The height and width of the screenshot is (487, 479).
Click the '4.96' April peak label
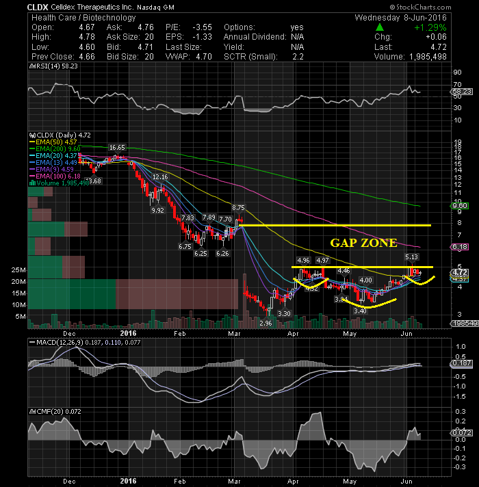tap(303, 261)
